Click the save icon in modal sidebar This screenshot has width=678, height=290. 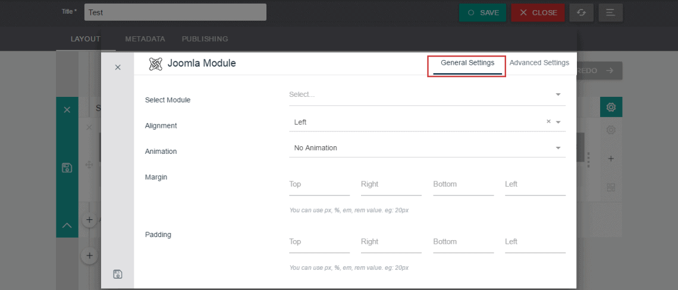point(118,274)
